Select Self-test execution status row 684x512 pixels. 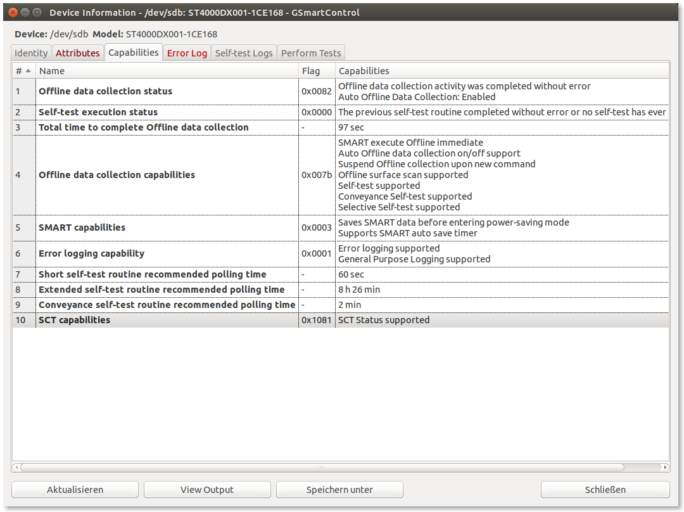click(x=341, y=112)
